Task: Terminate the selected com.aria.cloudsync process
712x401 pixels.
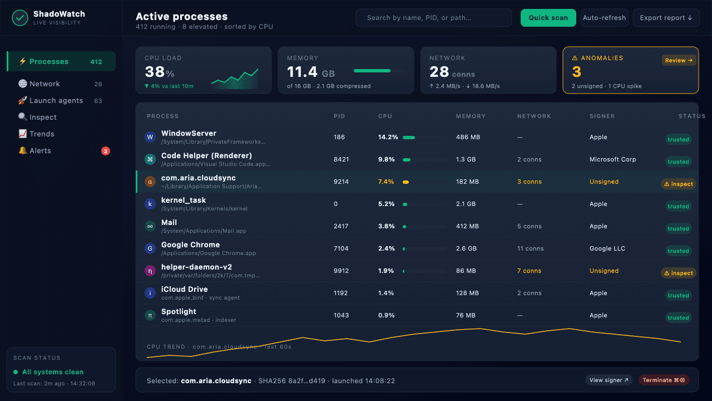Action: pyautogui.click(x=664, y=380)
